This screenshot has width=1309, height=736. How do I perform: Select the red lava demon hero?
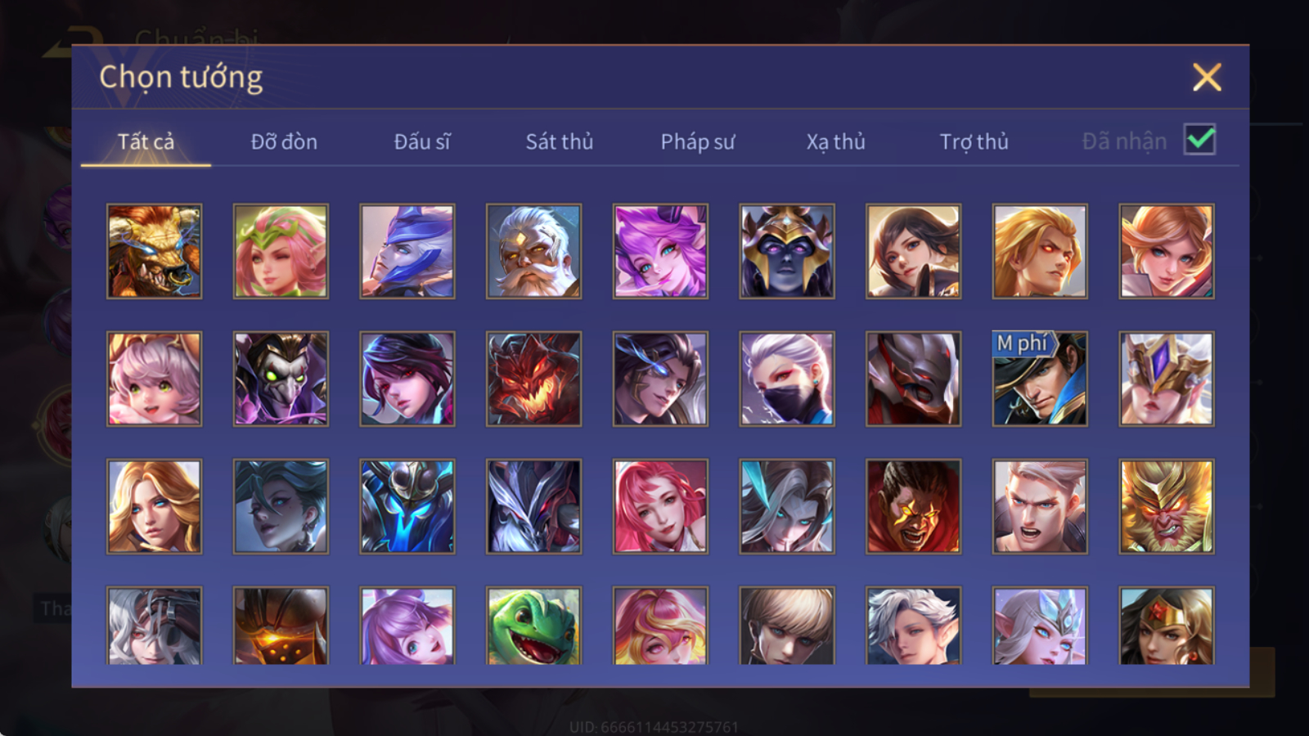533,379
